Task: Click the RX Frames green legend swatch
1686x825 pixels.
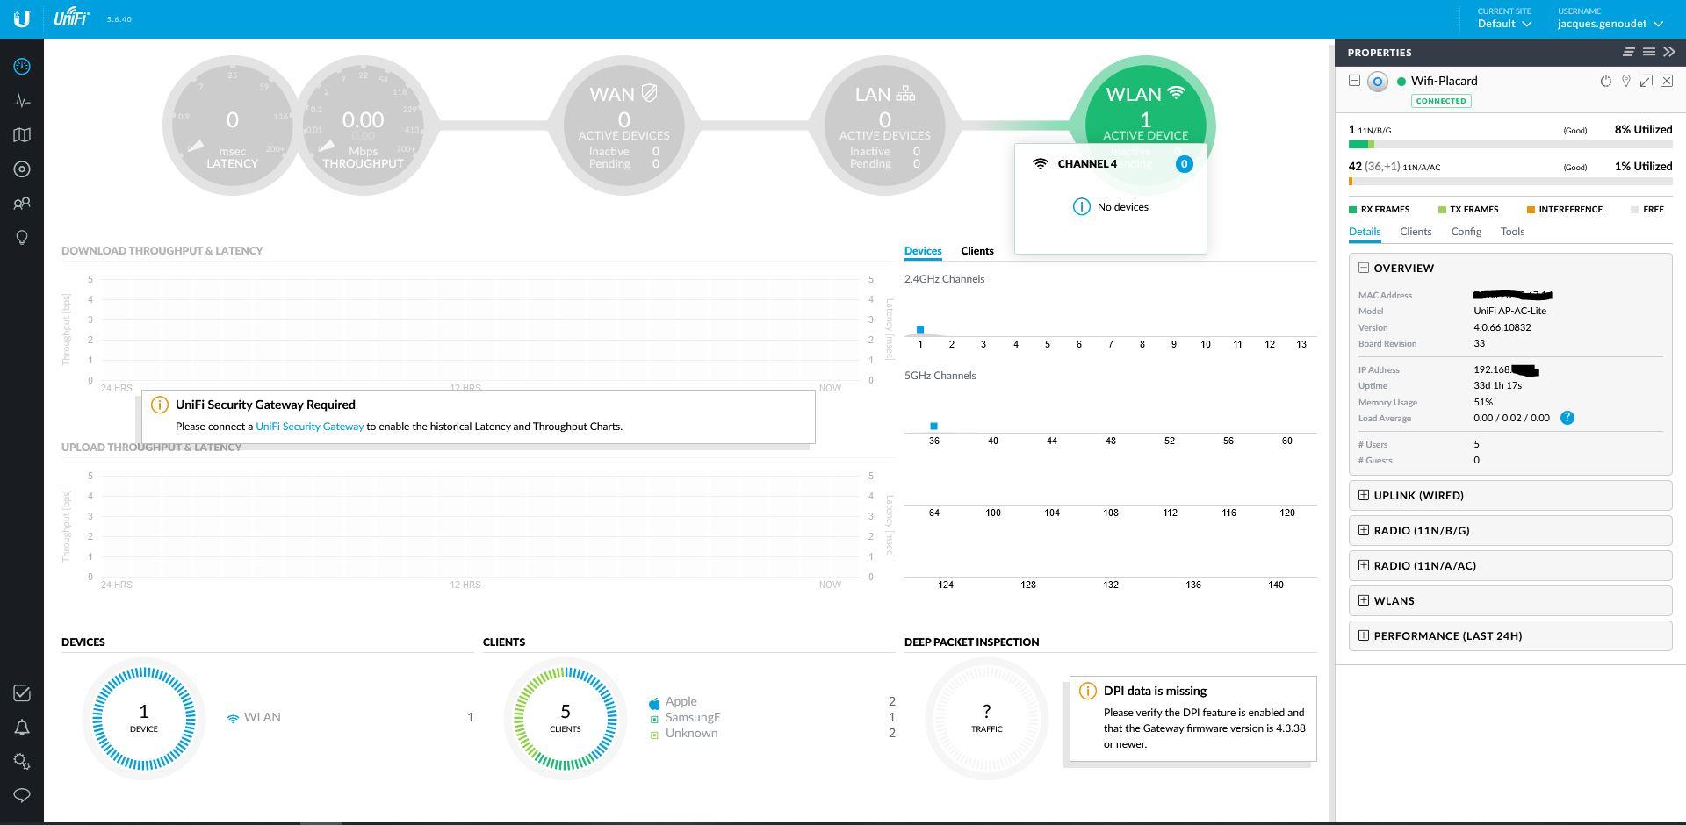Action: [1352, 210]
